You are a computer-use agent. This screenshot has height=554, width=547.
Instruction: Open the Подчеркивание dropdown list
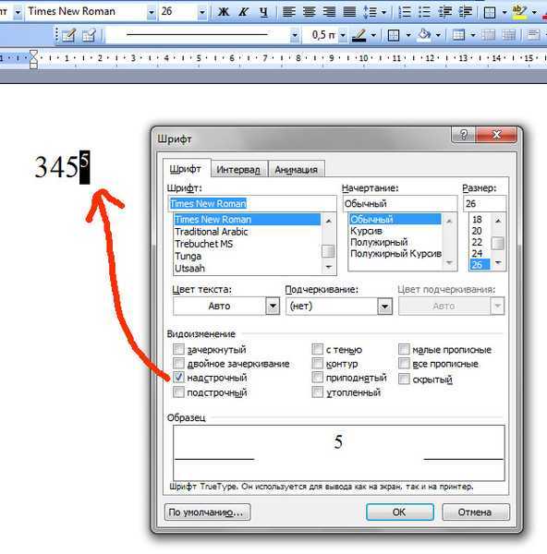pyautogui.click(x=384, y=306)
